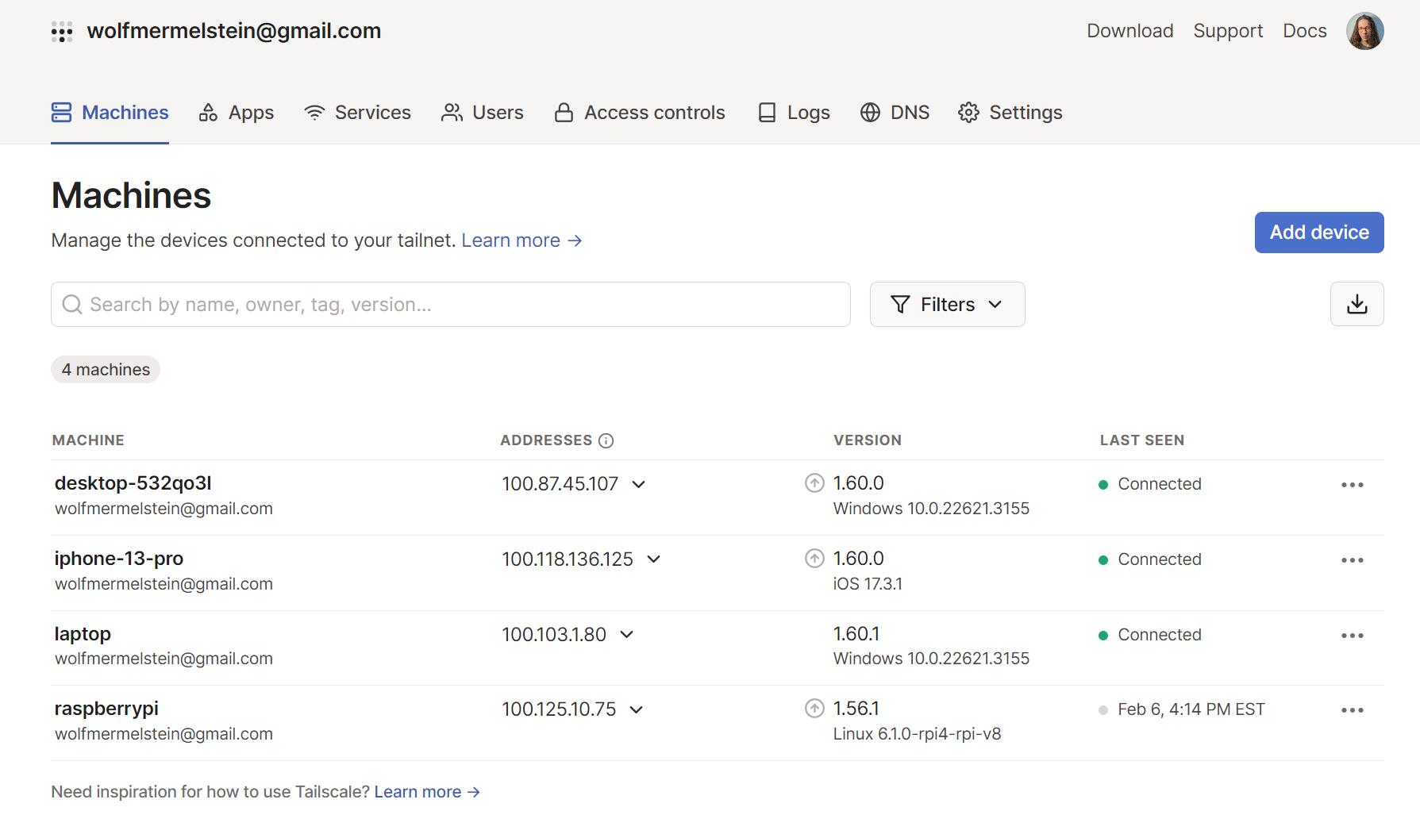
Task: Expand addresses for 100.125.10.75
Action: (x=636, y=709)
